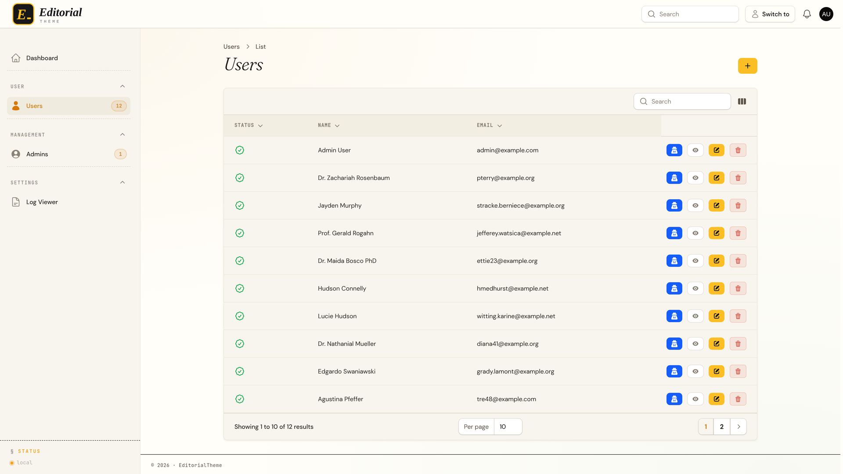
Task: Delete Dr. Zachariah Rosenbaum's row
Action: tap(738, 178)
